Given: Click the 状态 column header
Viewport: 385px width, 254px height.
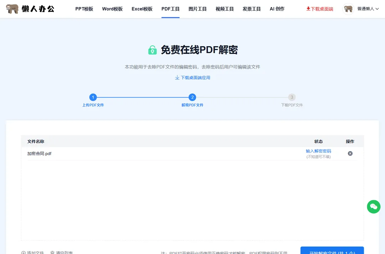Looking at the screenshot, I should 318,141.
